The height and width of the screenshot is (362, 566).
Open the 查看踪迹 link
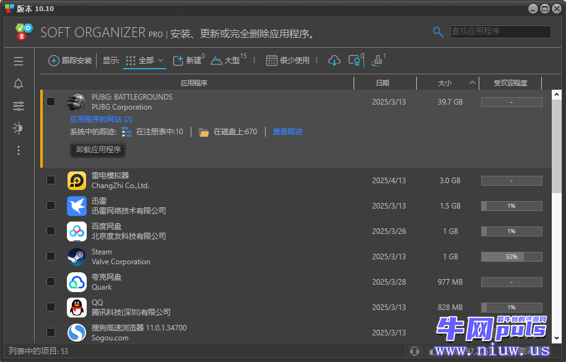[x=288, y=132]
